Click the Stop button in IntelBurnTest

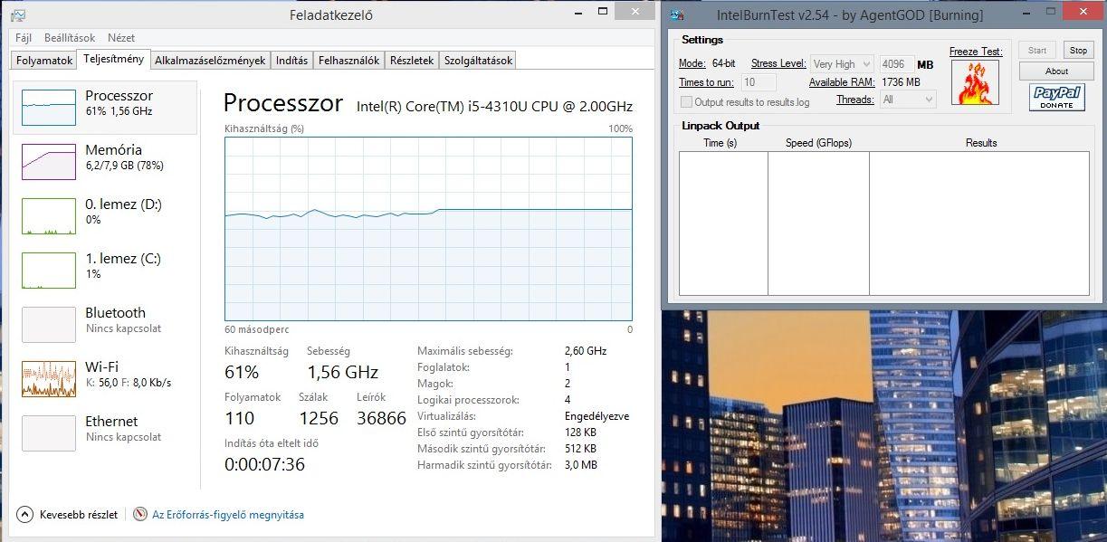click(x=1078, y=51)
